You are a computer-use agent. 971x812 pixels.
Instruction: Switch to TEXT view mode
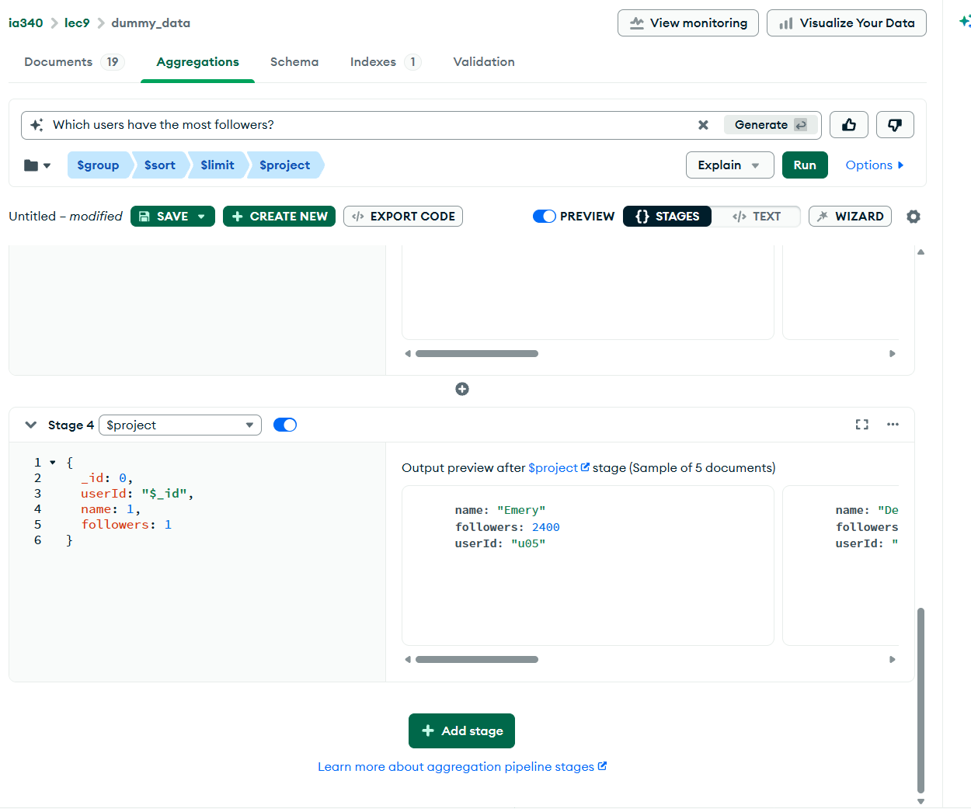pyautogui.click(x=756, y=217)
